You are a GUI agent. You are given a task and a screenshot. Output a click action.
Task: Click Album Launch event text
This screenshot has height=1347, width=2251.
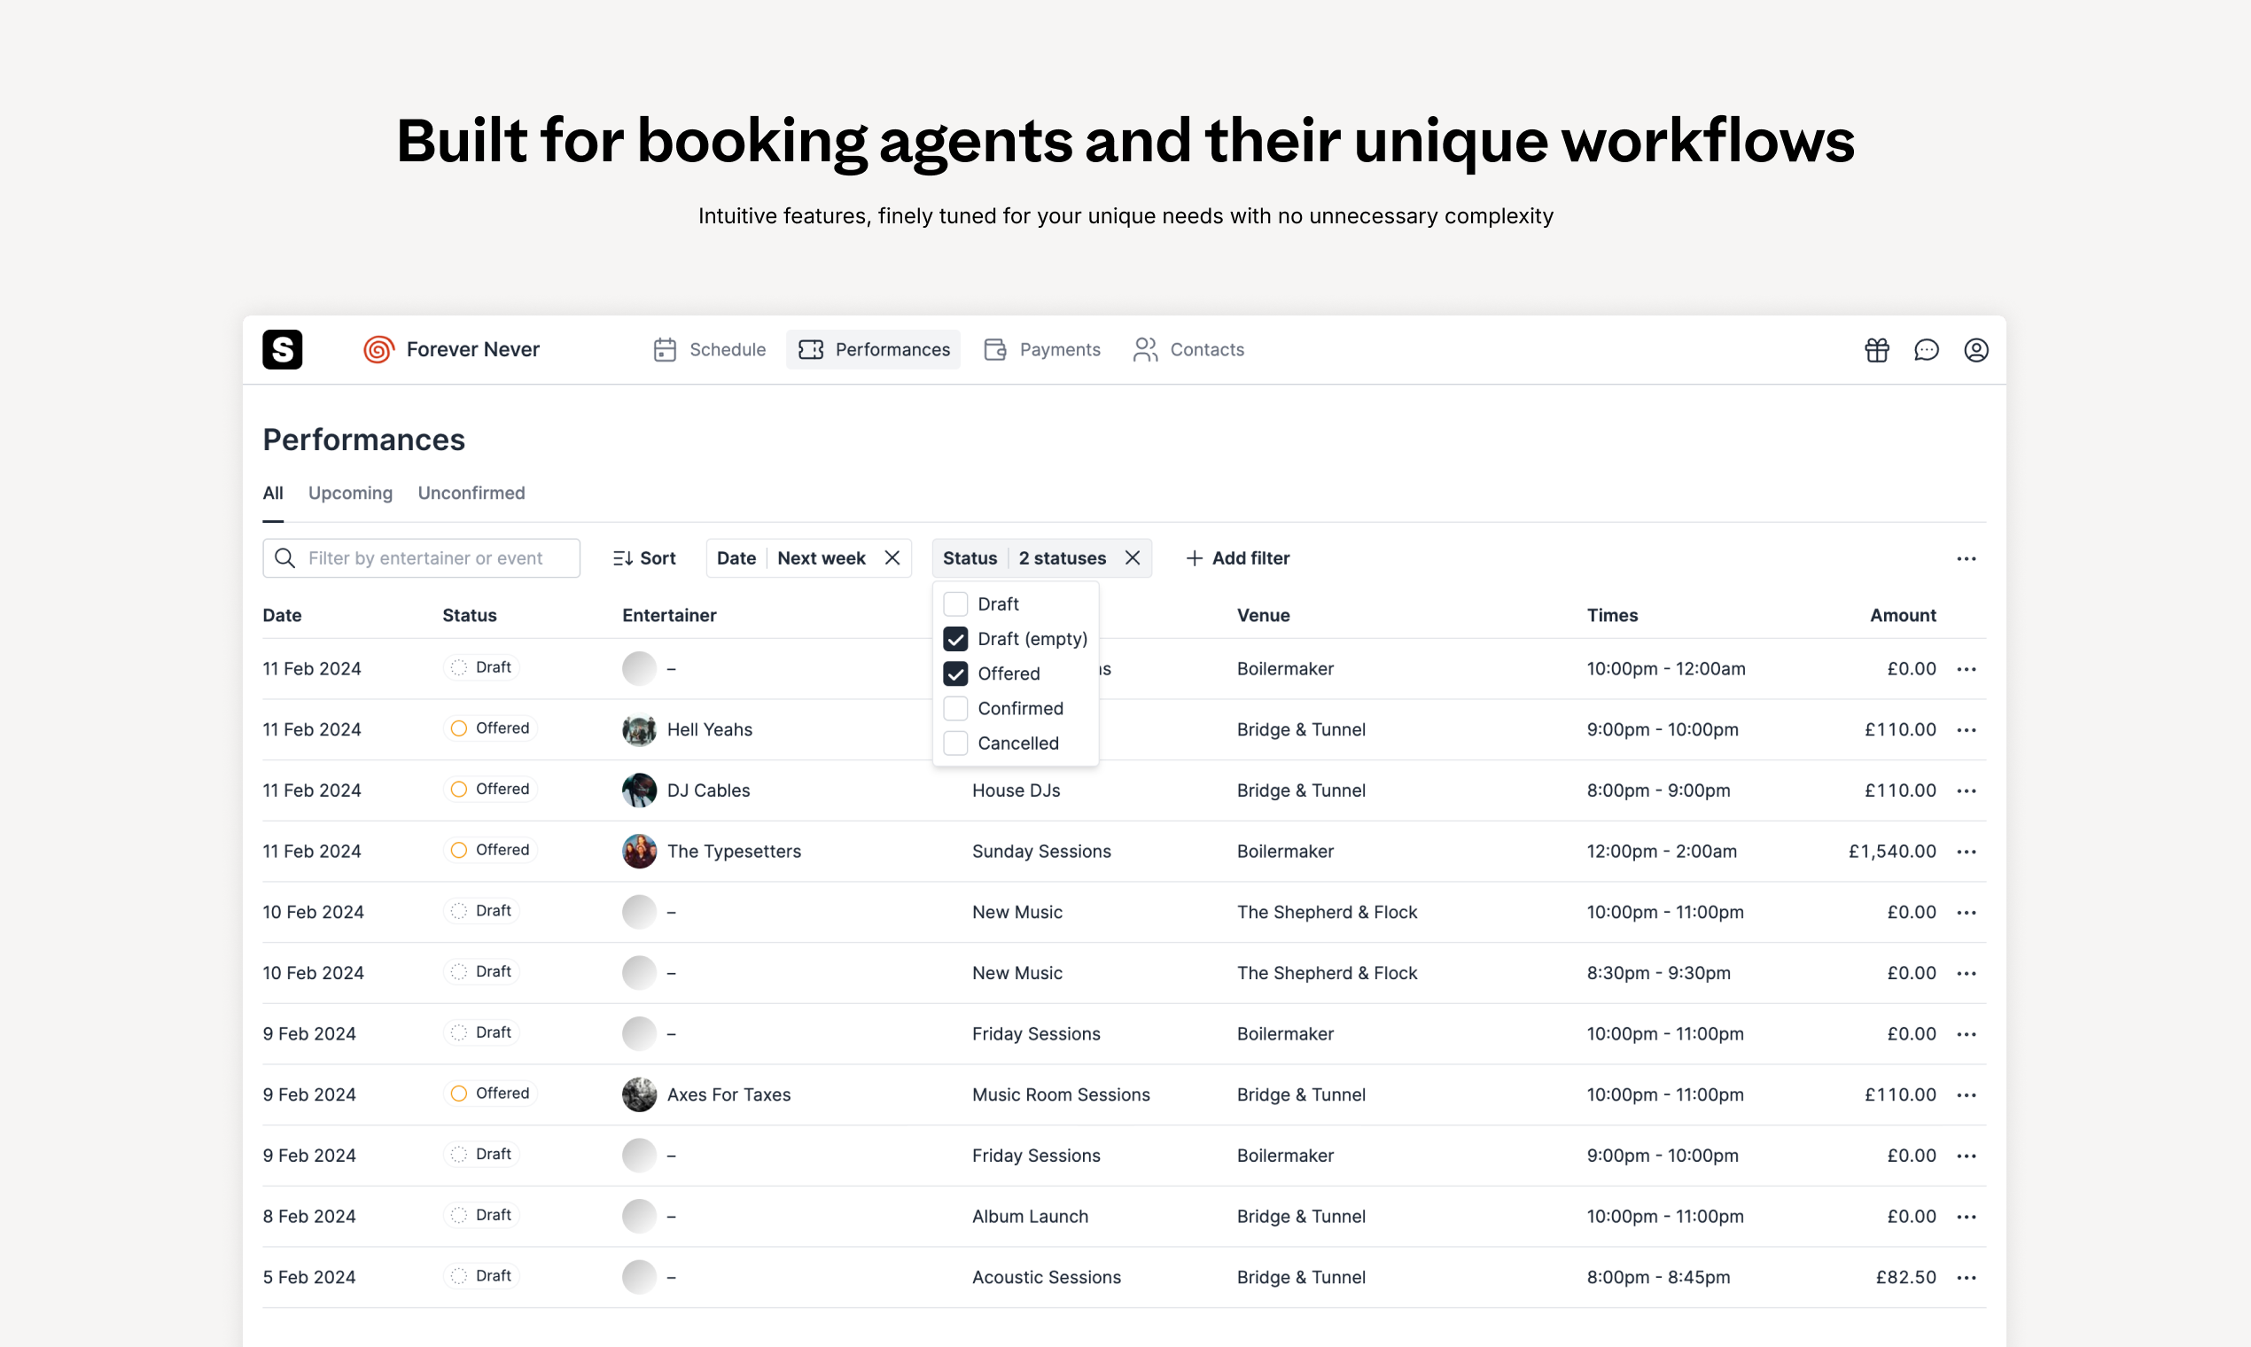[1030, 1217]
